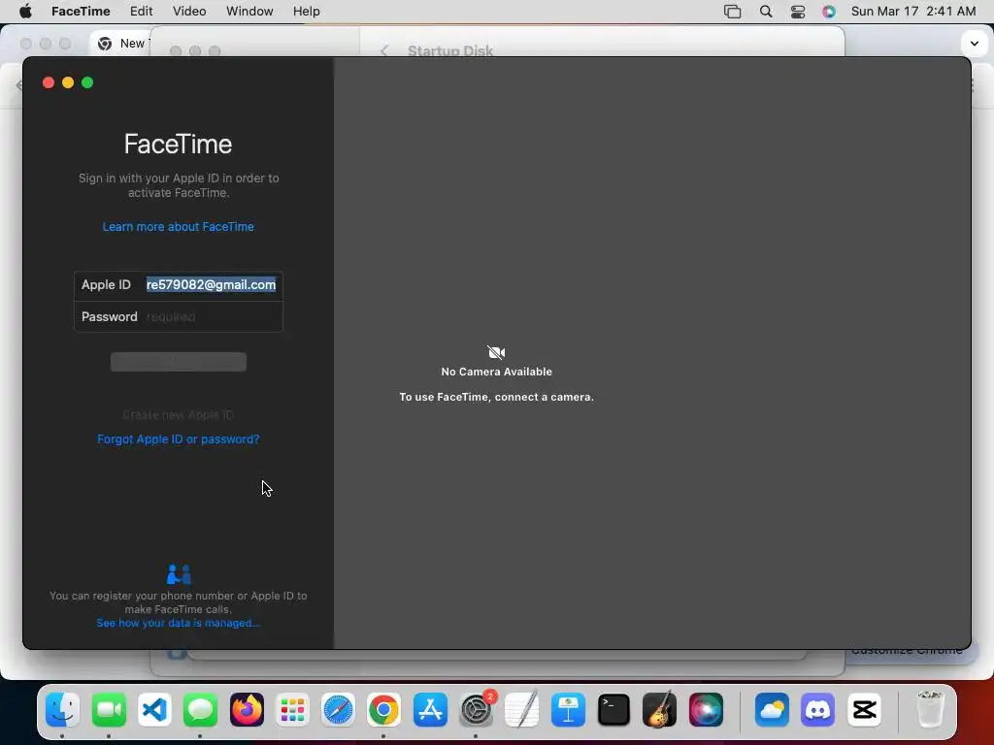Open CapCut from the dock
994x745 pixels.
pos(865,709)
